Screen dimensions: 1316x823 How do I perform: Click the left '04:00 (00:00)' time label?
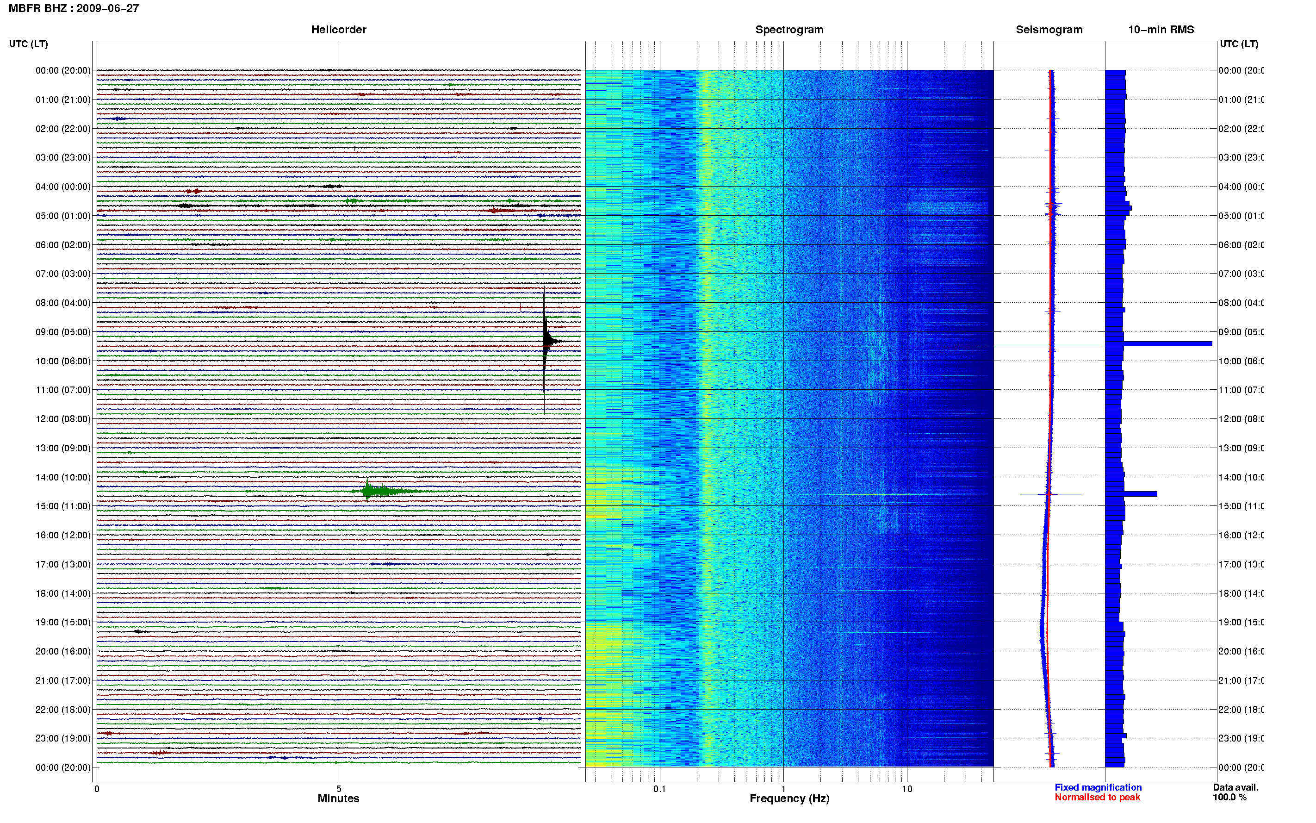tap(63, 187)
